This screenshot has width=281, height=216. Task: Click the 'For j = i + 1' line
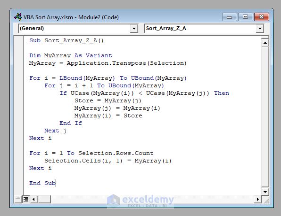pos(104,85)
